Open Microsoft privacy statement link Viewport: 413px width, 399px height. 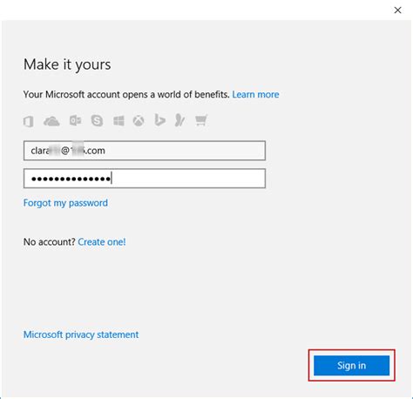(x=81, y=335)
